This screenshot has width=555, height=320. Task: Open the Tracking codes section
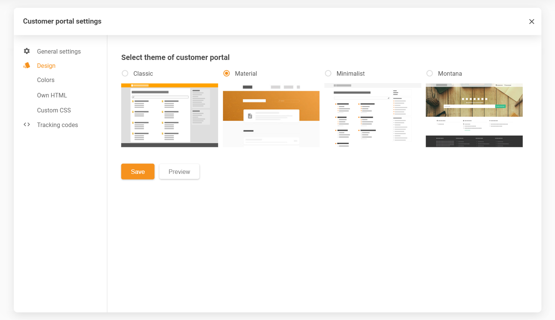(57, 125)
